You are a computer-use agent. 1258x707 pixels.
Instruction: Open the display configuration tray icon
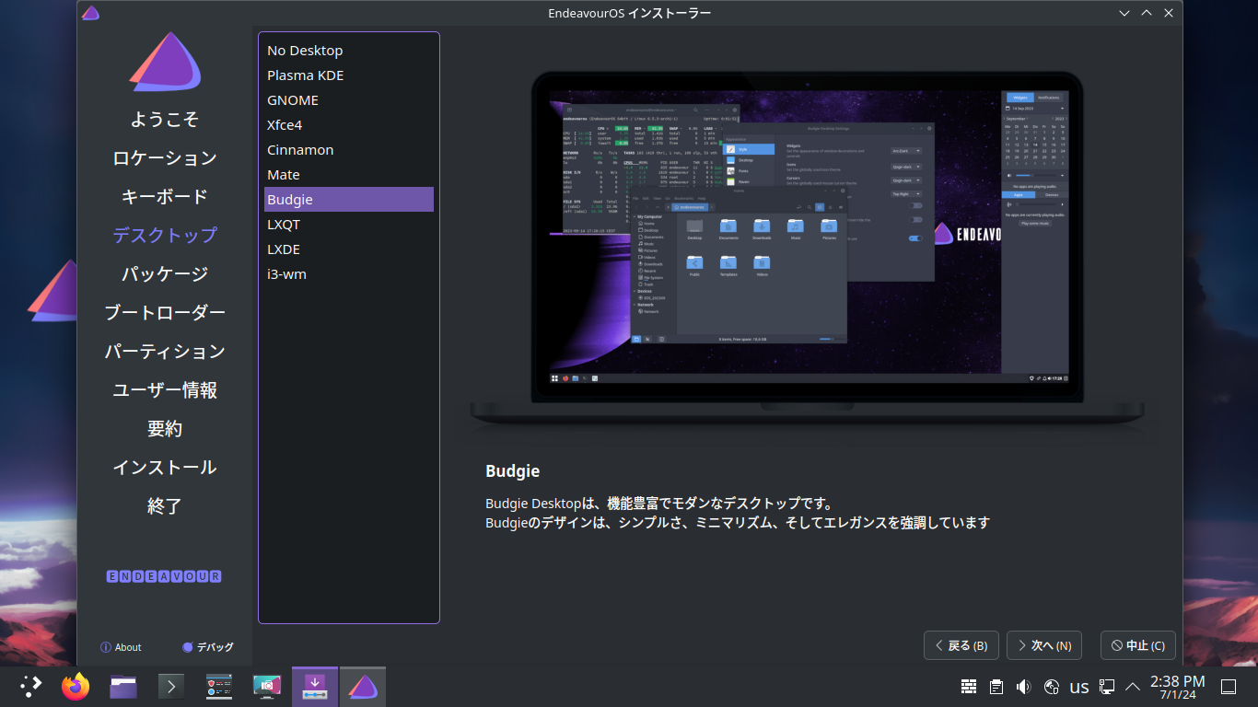point(1107,687)
